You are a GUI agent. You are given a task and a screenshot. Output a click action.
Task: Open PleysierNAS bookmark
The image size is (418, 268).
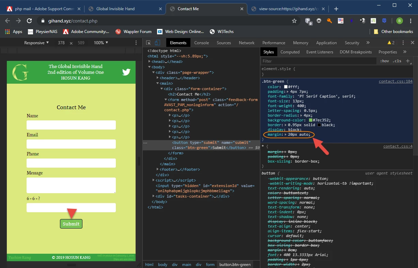42,32
